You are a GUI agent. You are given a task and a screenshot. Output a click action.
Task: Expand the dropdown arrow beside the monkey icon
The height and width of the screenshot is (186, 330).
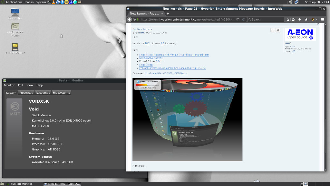point(316,19)
